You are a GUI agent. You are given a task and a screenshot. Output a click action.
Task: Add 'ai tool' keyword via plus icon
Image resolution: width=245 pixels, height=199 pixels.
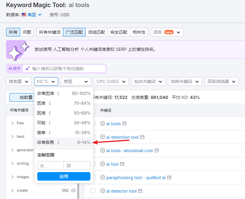(103, 164)
